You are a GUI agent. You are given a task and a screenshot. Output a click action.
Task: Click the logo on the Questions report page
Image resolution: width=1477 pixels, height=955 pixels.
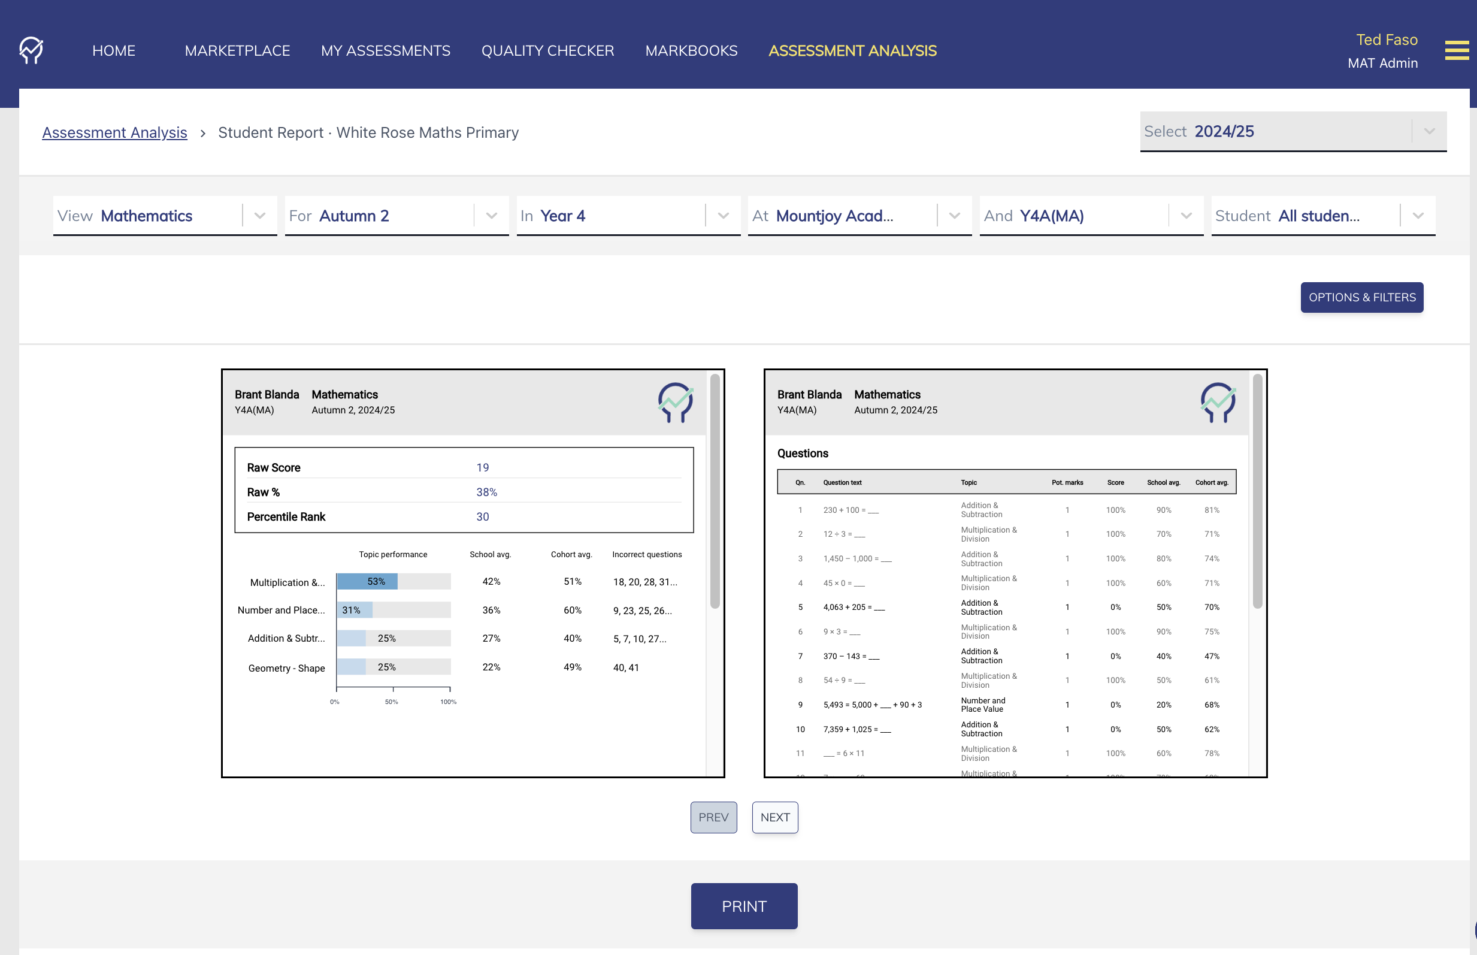click(x=1218, y=403)
